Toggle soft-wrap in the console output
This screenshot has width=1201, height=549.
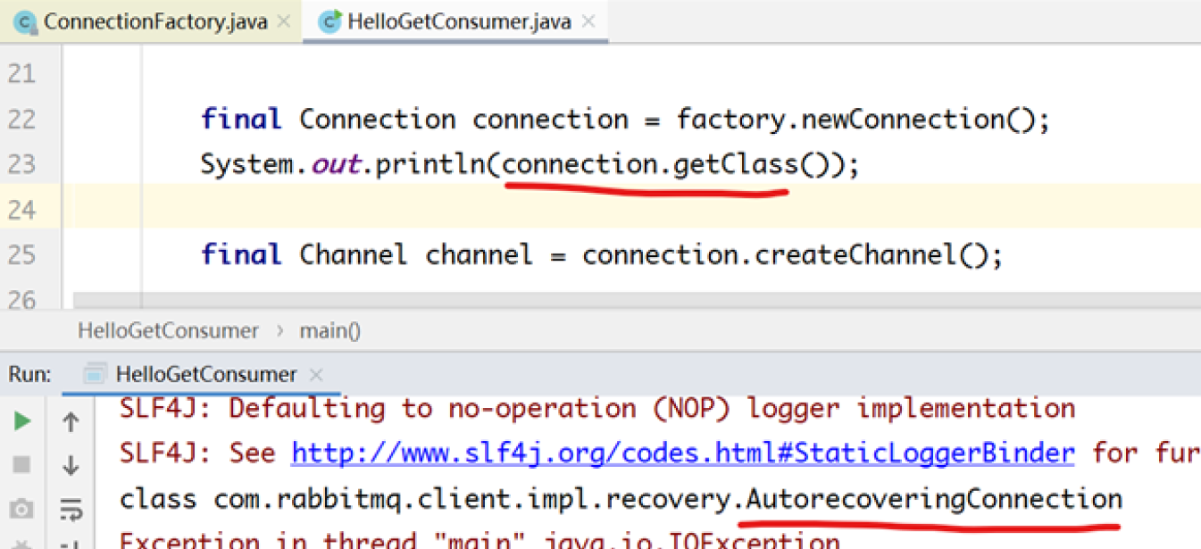pyautogui.click(x=71, y=509)
